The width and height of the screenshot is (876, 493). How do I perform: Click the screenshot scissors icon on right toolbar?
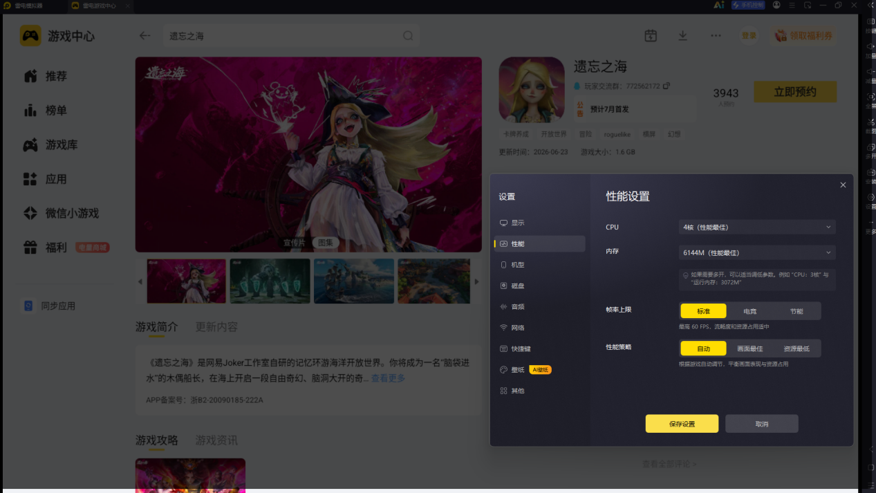[x=870, y=122]
